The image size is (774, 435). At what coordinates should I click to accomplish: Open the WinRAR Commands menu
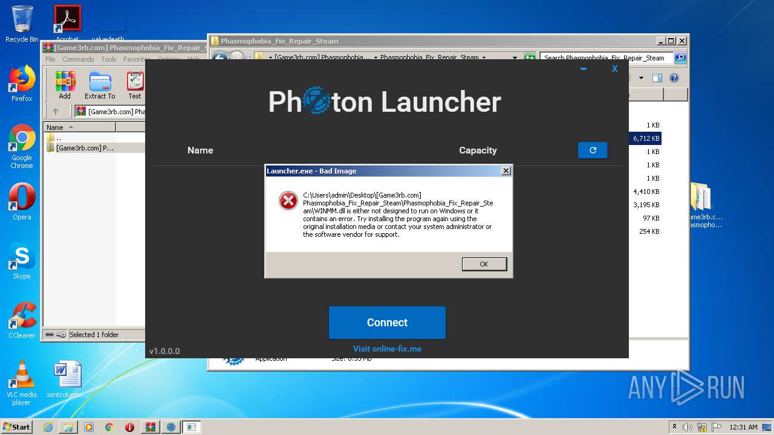[78, 59]
